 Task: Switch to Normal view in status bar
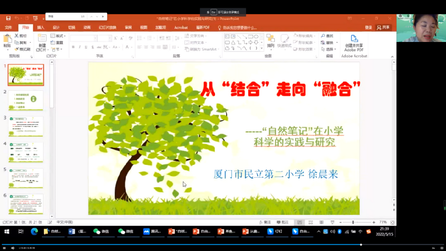300,222
